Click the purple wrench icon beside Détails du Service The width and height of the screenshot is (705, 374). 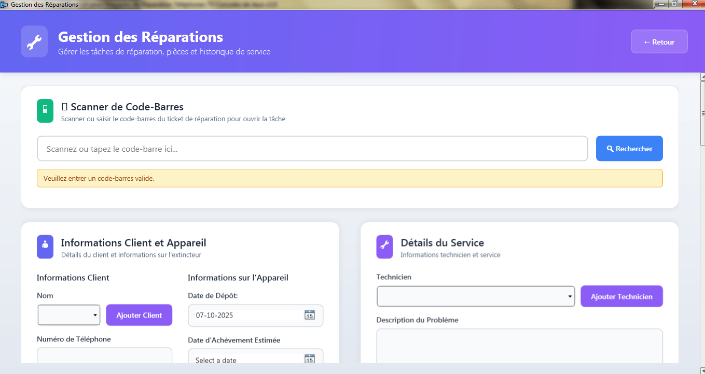(384, 246)
